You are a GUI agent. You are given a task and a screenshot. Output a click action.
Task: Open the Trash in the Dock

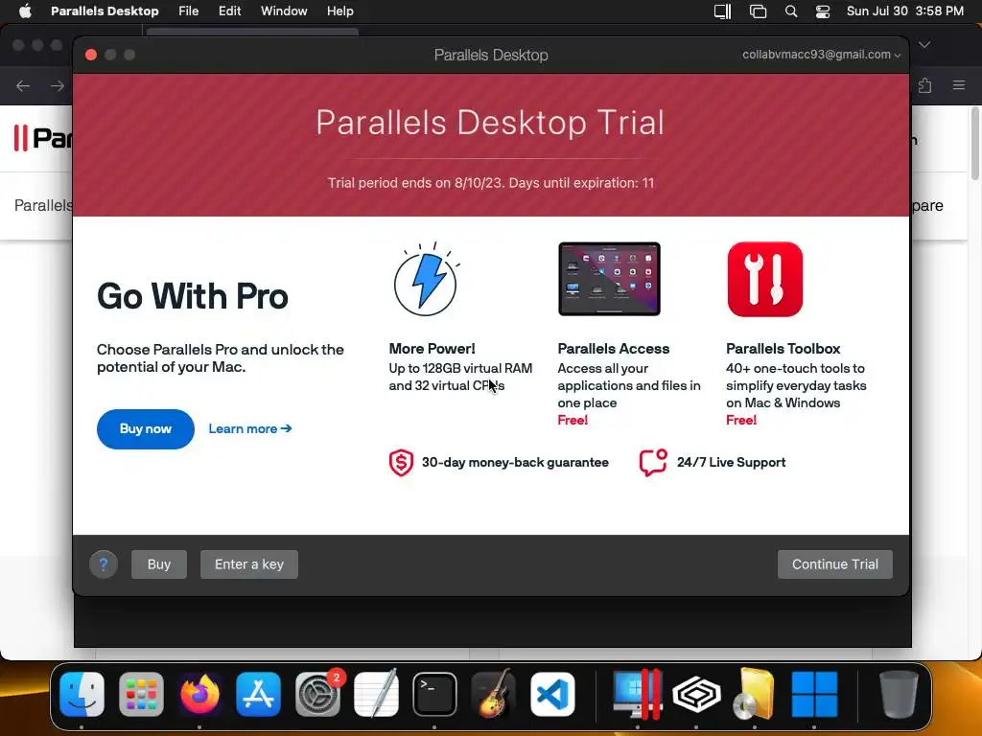[899, 694]
